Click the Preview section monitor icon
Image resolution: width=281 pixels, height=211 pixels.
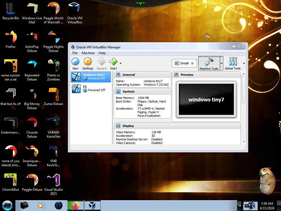(176, 75)
